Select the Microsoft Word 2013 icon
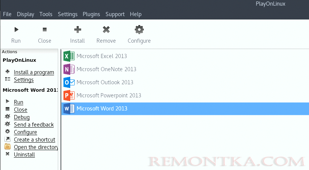Viewport: 309px width, 170px height. (69, 109)
